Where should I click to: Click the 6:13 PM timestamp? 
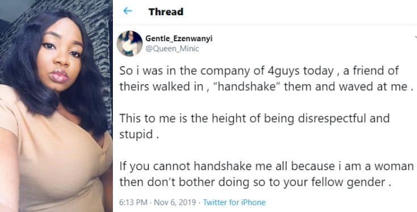pyautogui.click(x=133, y=202)
